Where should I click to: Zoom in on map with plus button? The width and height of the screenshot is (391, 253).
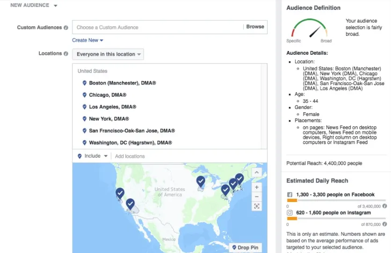[256, 187]
